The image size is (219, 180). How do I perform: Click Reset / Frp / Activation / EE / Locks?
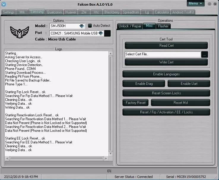166,112
